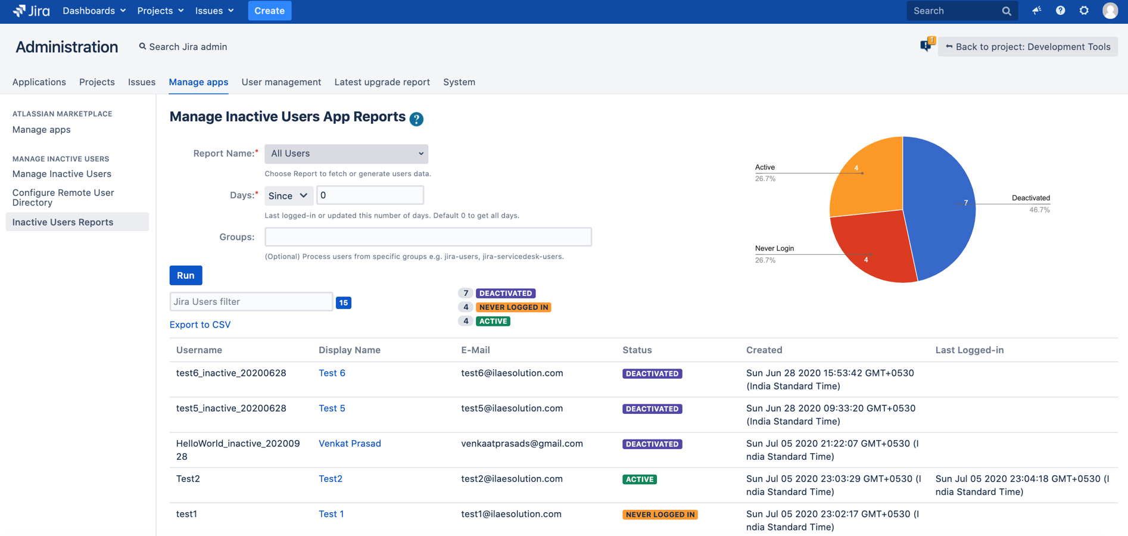Click the help icon beside the report title
This screenshot has height=536, width=1128.
(416, 119)
